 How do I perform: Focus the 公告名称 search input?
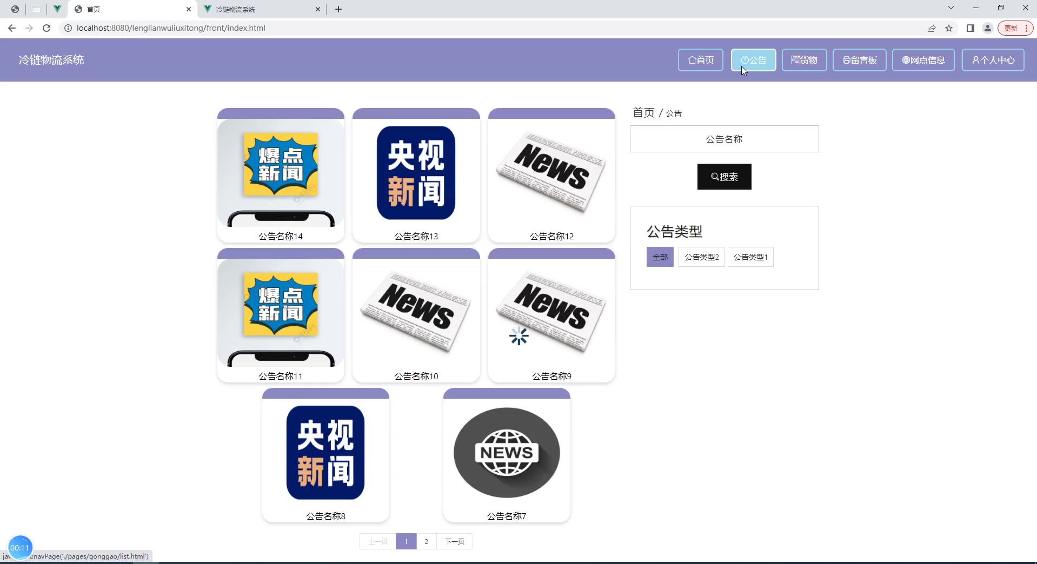coord(724,139)
